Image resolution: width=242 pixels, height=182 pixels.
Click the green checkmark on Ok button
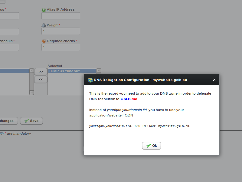[149, 146]
